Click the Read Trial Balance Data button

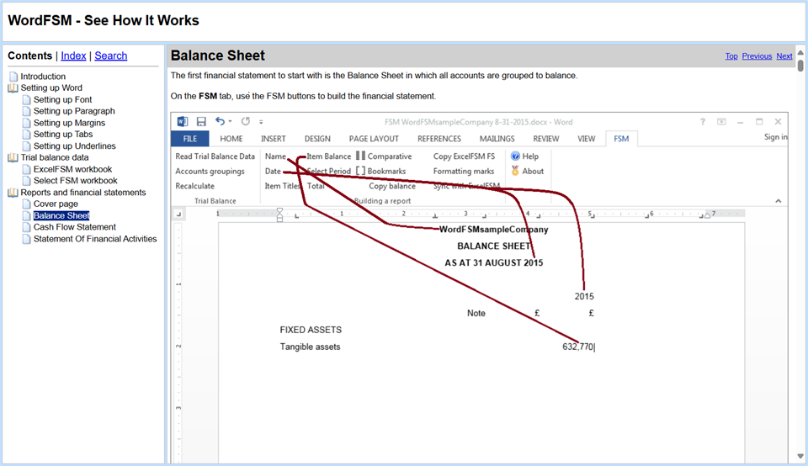(x=215, y=156)
